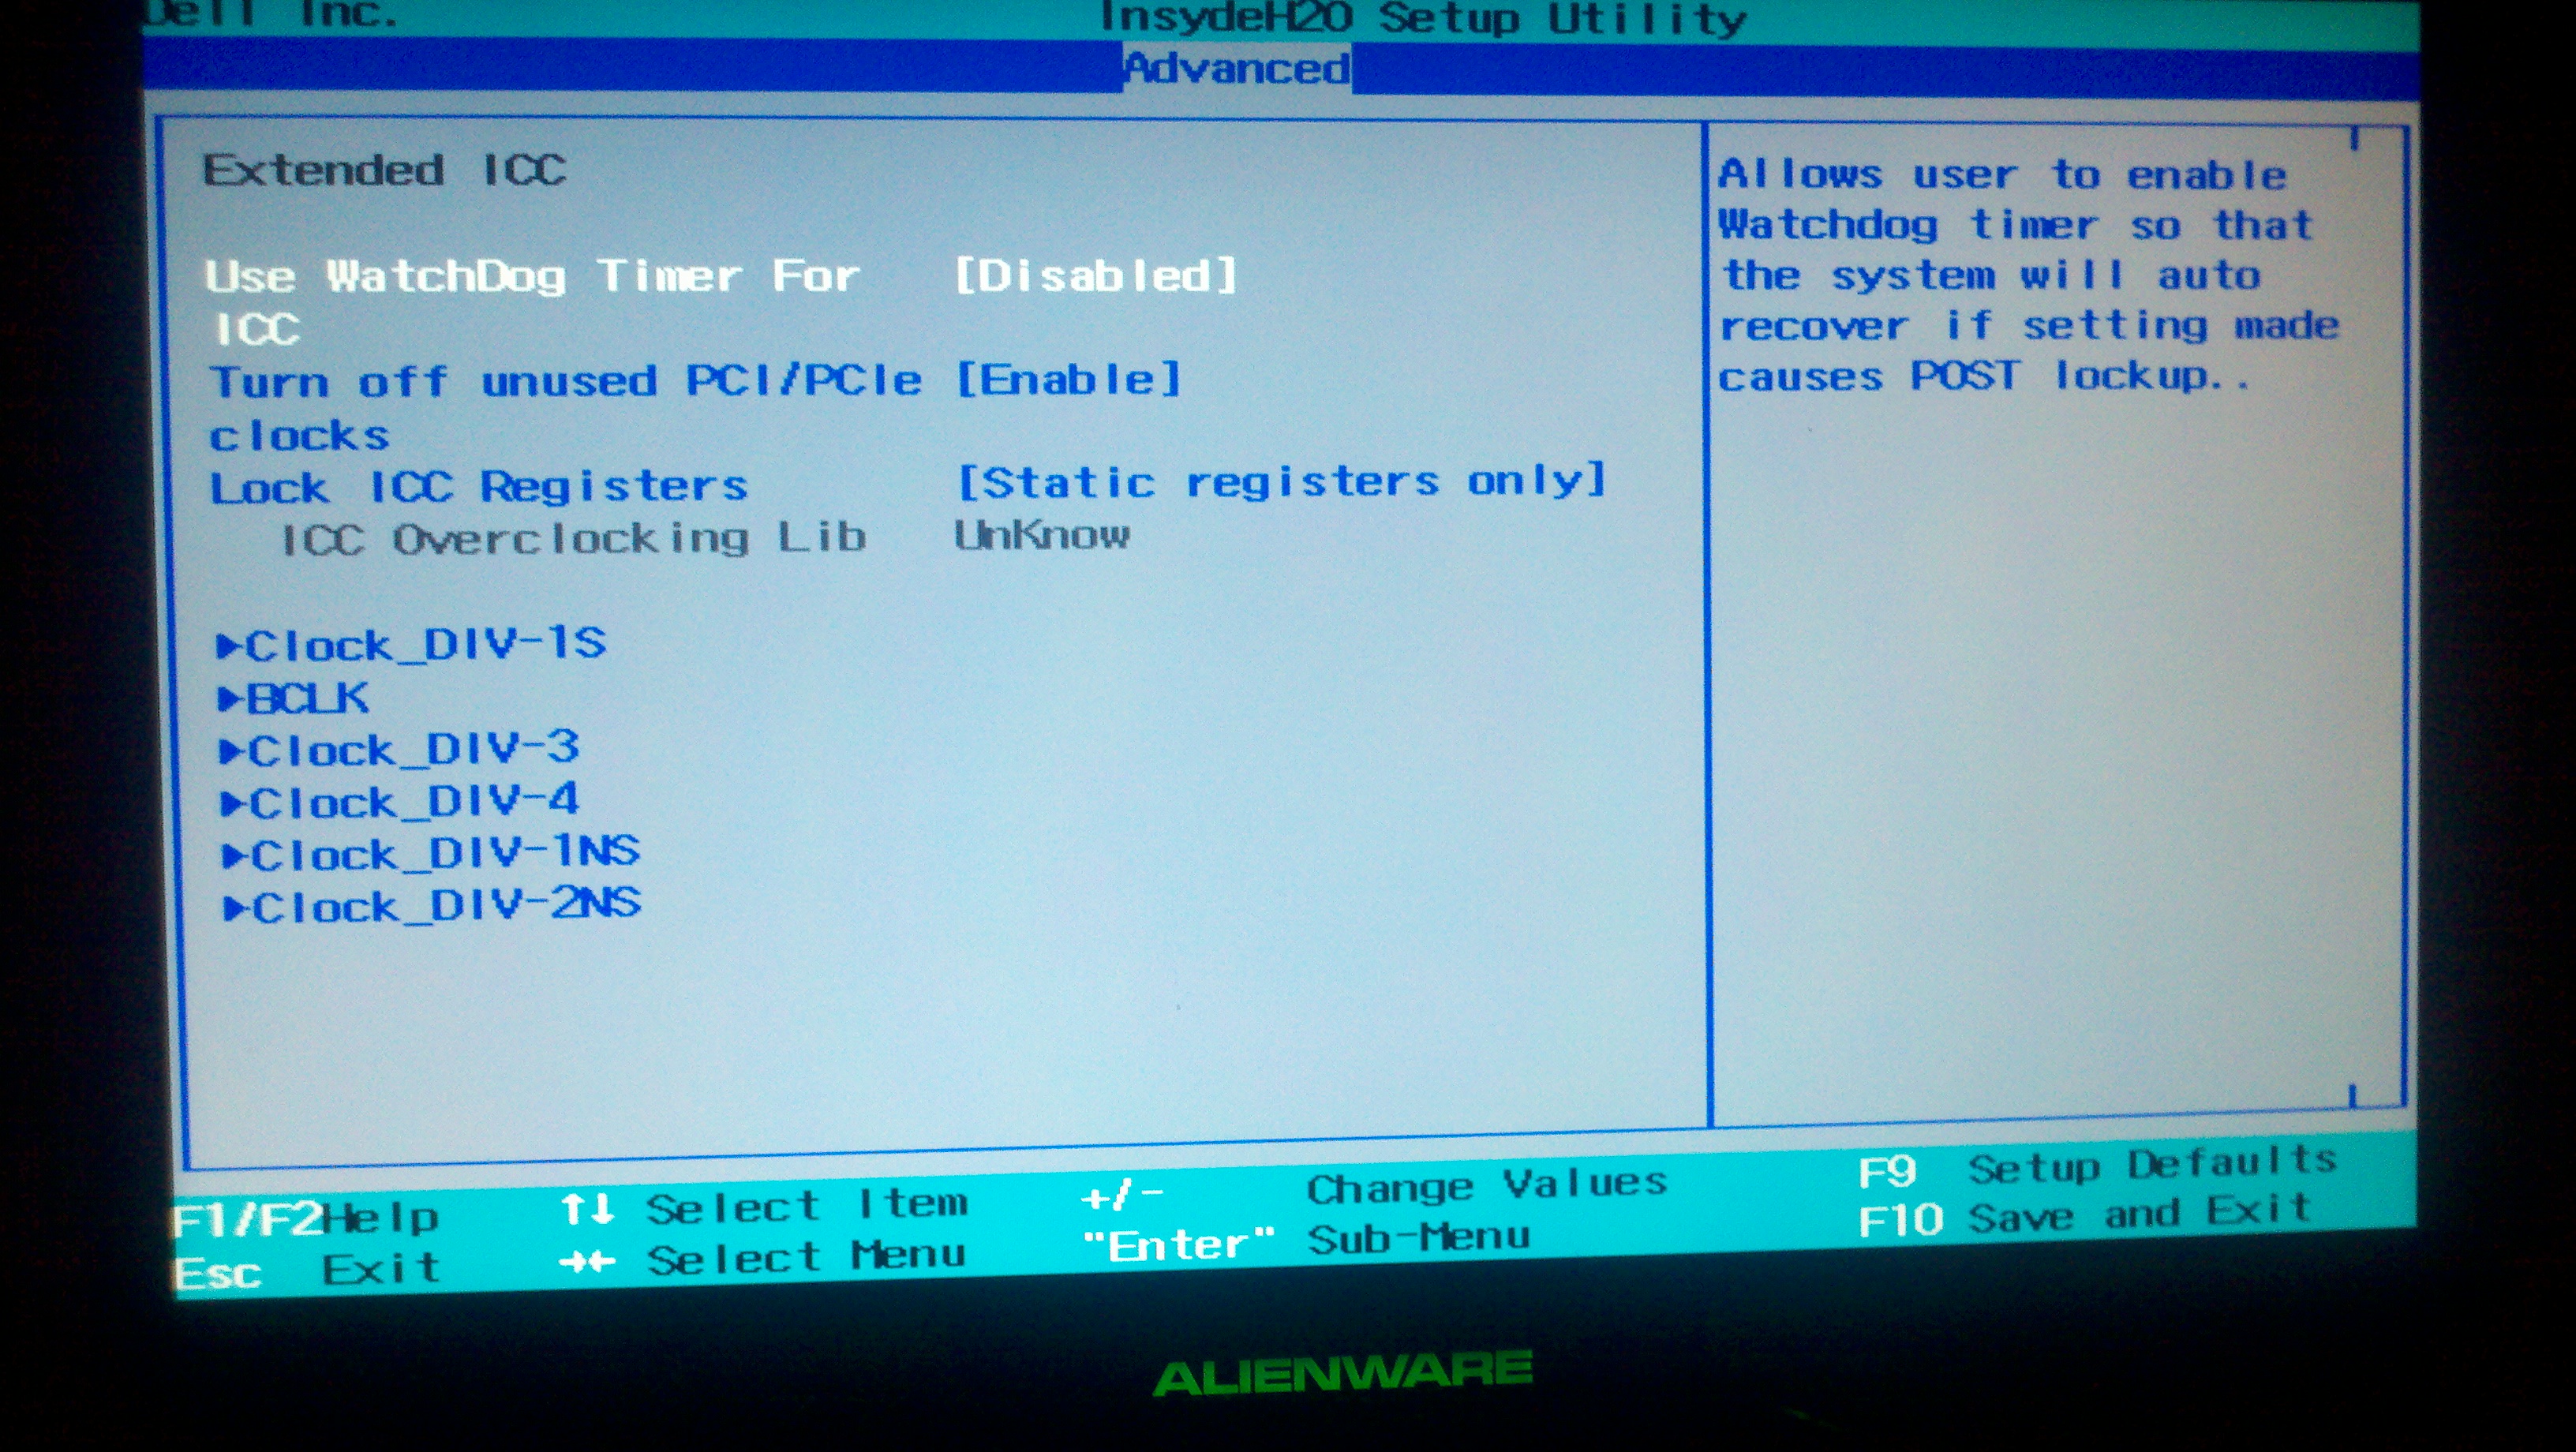Click F10 Save and Exit hint

point(2085,1216)
